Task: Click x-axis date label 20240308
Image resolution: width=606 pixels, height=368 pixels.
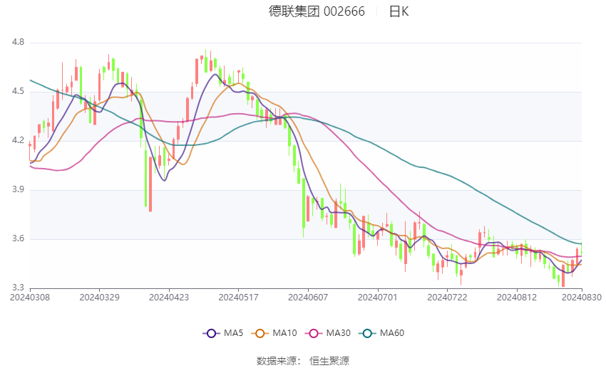Action: coord(30,298)
